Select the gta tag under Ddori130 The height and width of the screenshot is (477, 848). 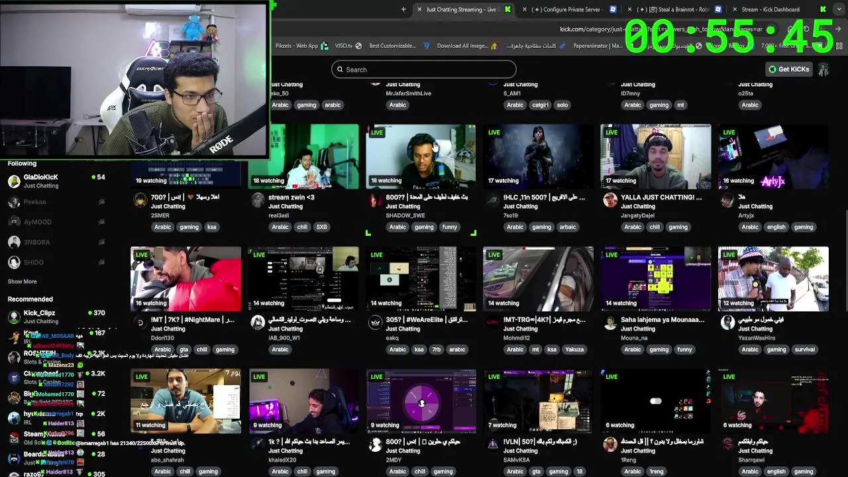184,350
